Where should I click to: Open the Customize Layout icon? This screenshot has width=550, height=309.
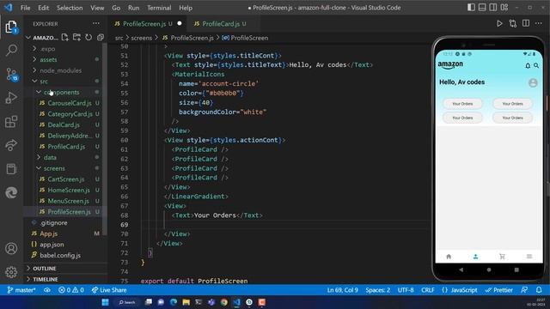tap(504, 8)
